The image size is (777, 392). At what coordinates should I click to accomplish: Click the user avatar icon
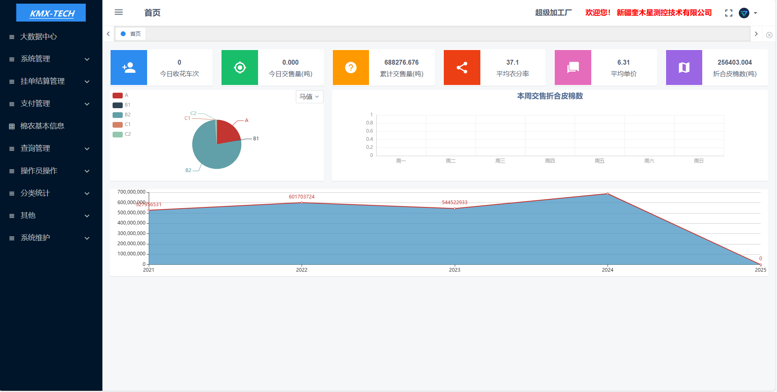pyautogui.click(x=744, y=13)
